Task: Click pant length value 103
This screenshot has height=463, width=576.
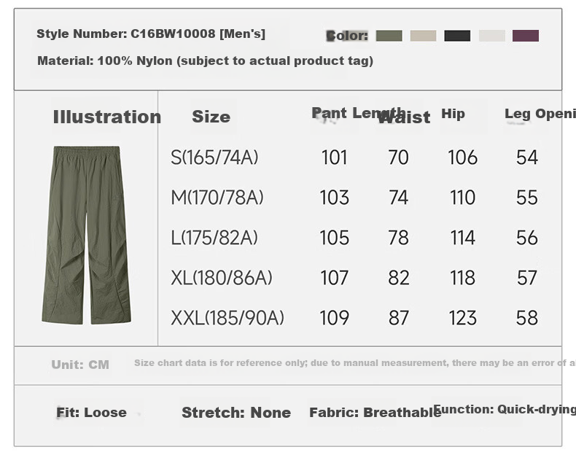Action: pos(334,198)
